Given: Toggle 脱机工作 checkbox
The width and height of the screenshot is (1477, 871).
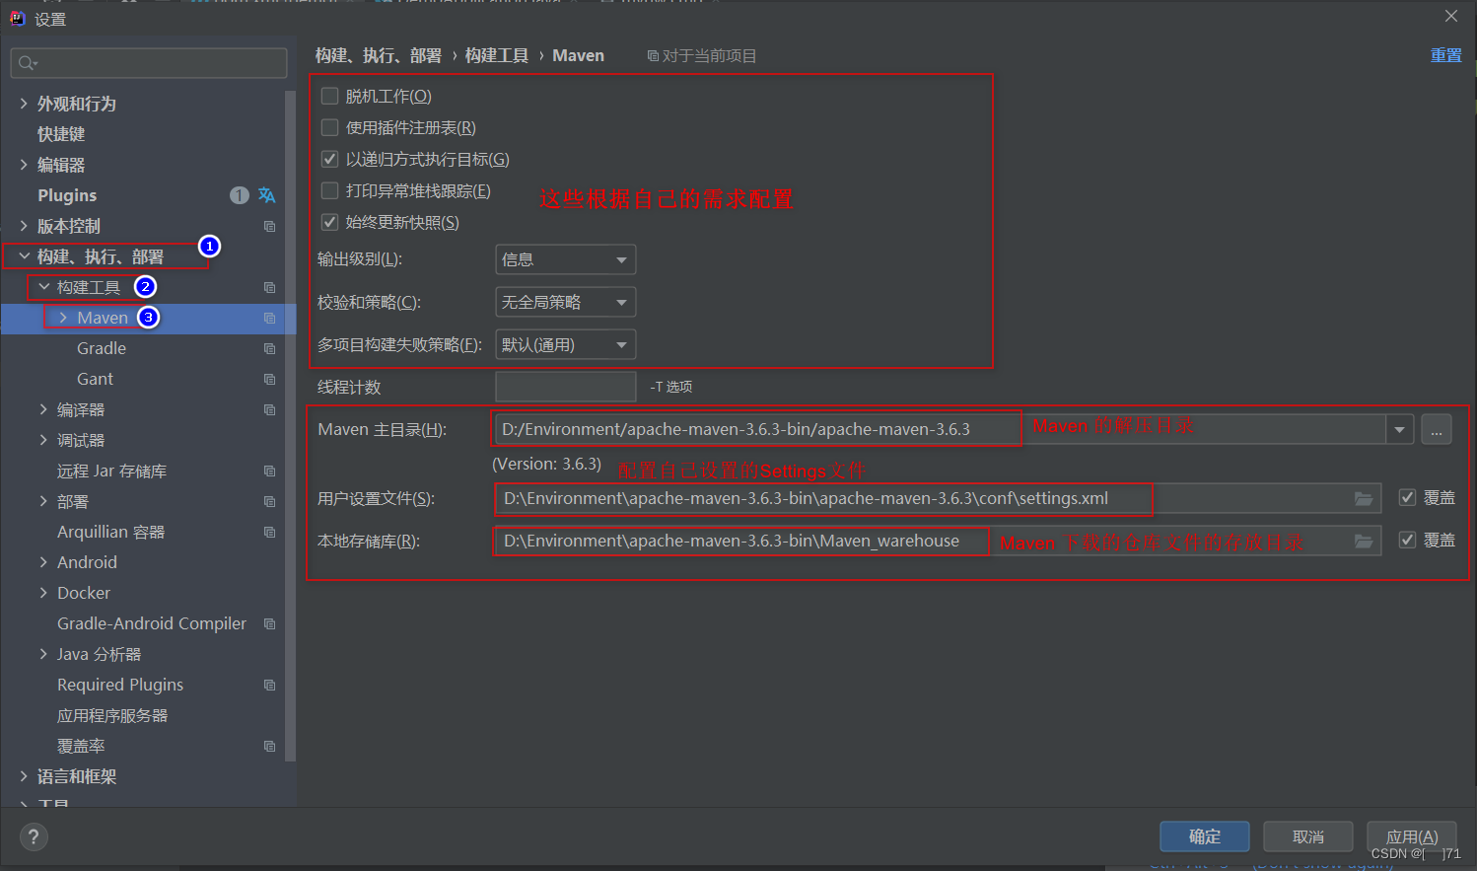Looking at the screenshot, I should click(x=330, y=96).
